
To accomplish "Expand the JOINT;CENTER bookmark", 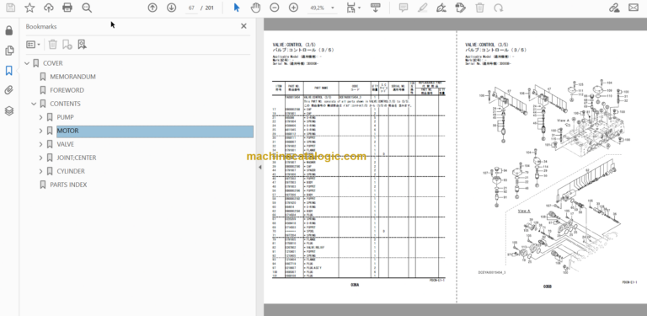I will pyautogui.click(x=40, y=158).
